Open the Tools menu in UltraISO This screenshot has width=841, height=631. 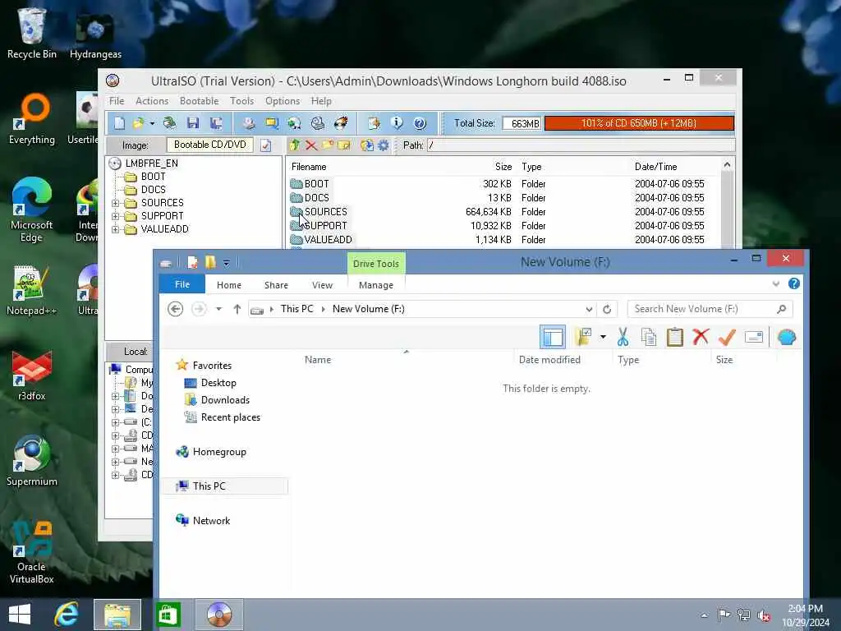[x=242, y=101]
